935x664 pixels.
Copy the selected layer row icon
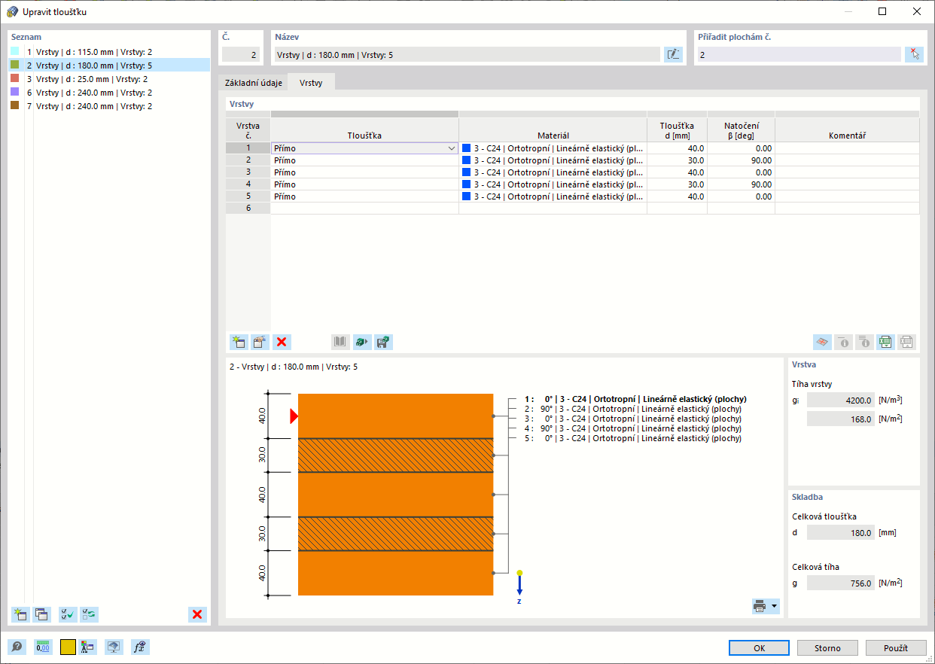click(260, 342)
